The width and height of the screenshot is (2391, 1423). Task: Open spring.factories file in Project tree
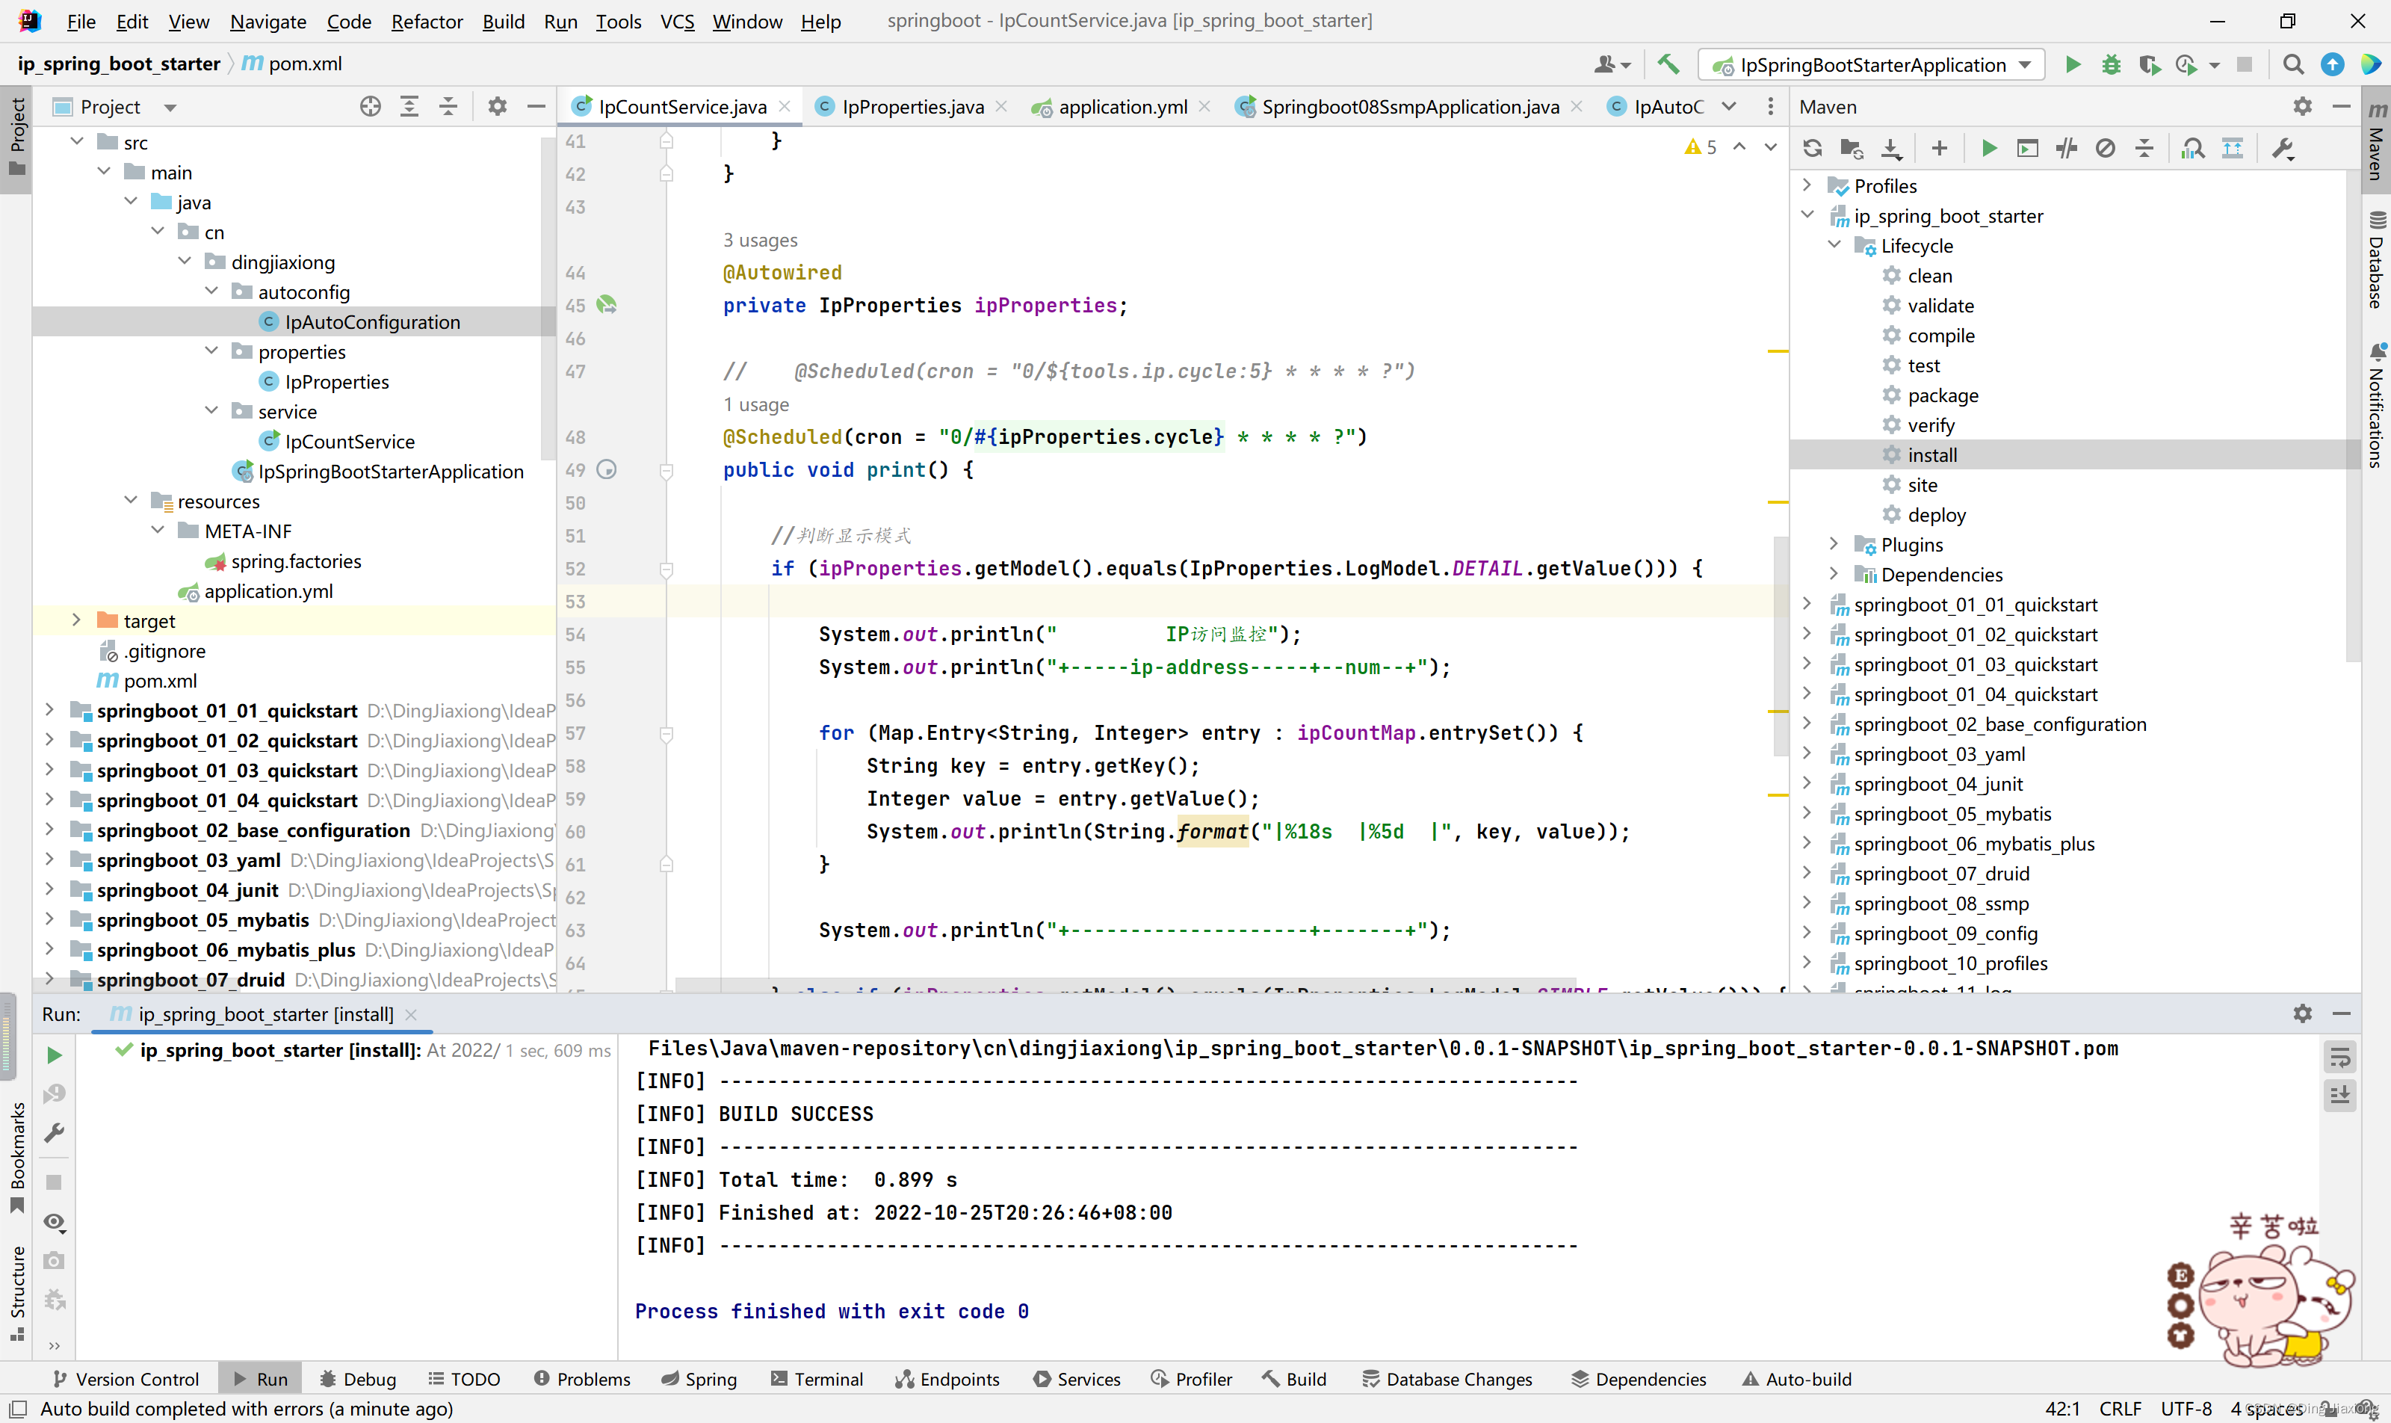(295, 561)
